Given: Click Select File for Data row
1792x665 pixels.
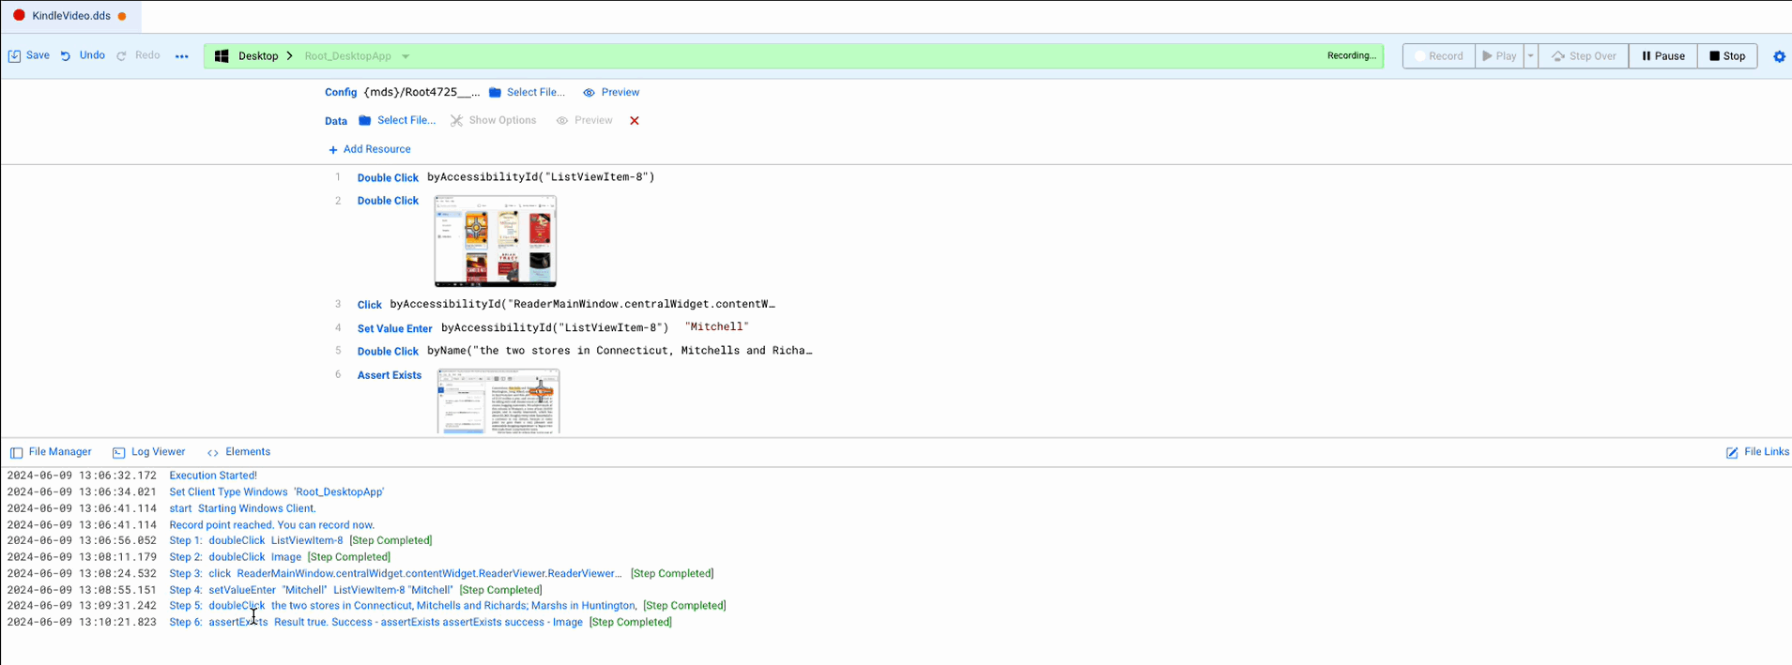Looking at the screenshot, I should (x=397, y=121).
